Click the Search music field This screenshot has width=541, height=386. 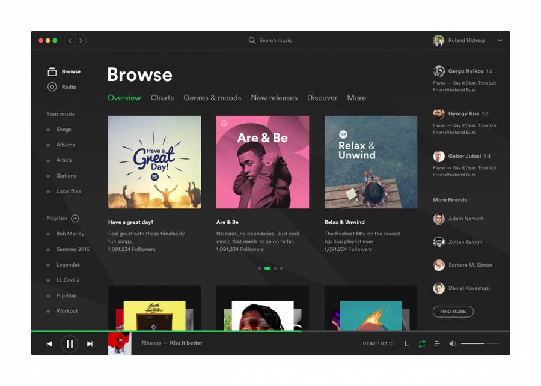coord(275,41)
